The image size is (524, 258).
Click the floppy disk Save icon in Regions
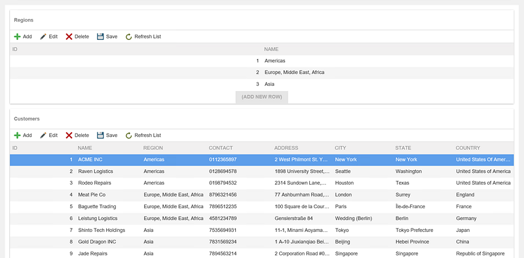100,37
